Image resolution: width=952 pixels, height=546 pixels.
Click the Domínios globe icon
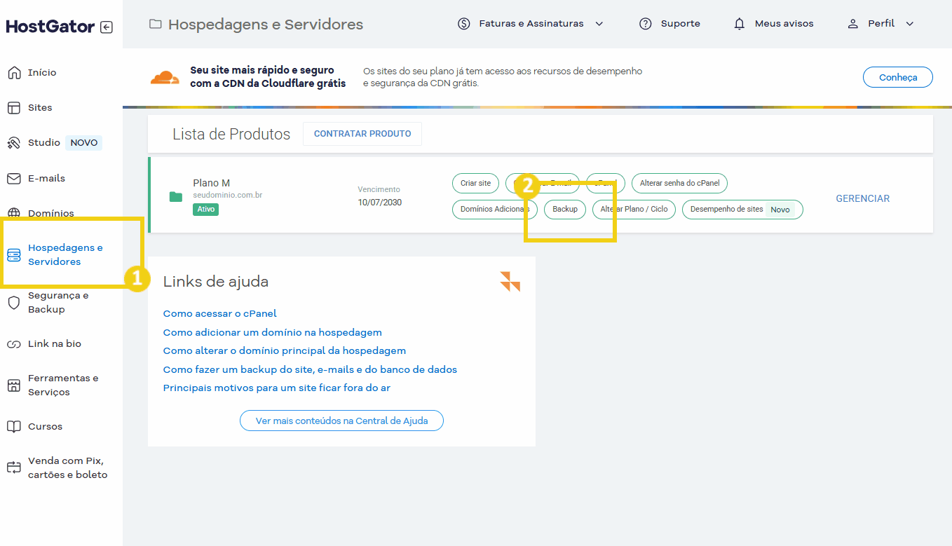(13, 213)
